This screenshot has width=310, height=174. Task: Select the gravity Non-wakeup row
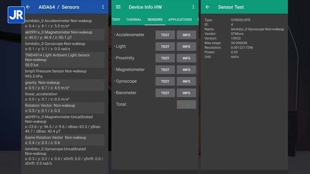[x=65, y=85]
